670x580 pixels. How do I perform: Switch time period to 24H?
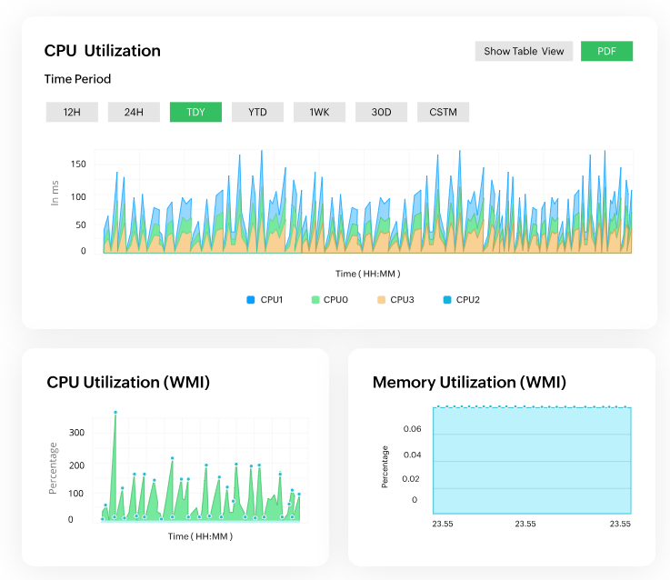pyautogui.click(x=134, y=113)
